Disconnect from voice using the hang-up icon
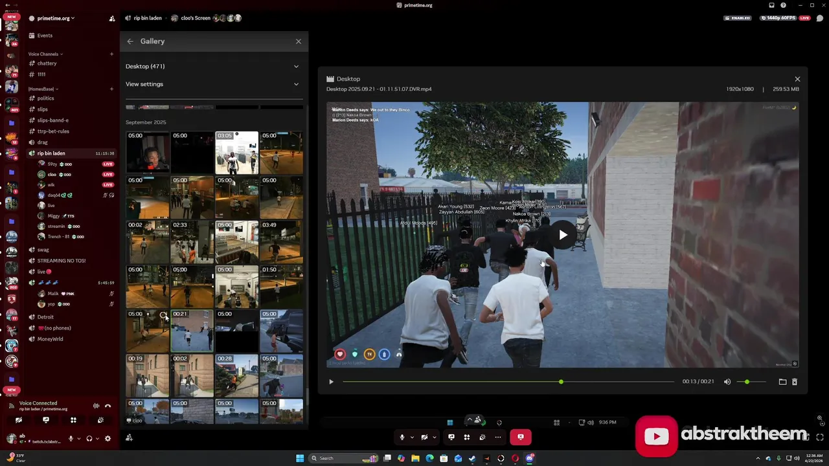Image resolution: width=829 pixels, height=466 pixels. (108, 406)
